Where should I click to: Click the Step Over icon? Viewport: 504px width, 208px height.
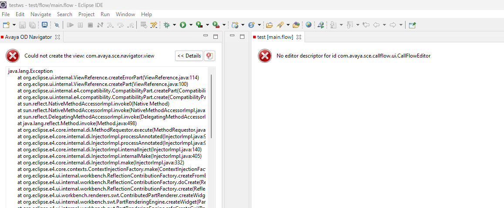click(121, 25)
